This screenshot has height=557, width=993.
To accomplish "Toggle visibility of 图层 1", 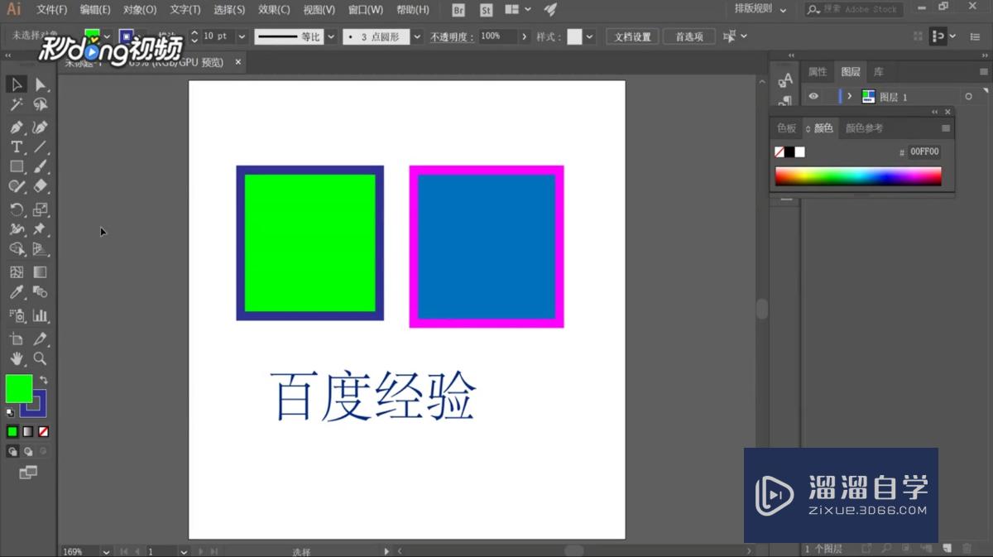I will pyautogui.click(x=813, y=96).
